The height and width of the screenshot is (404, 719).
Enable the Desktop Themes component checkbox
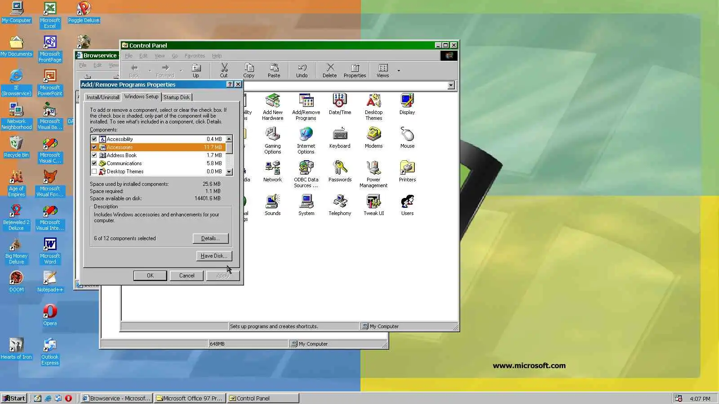[94, 171]
